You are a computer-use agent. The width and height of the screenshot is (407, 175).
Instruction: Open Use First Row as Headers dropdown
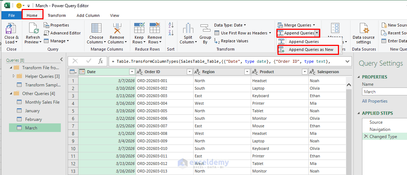(x=270, y=33)
